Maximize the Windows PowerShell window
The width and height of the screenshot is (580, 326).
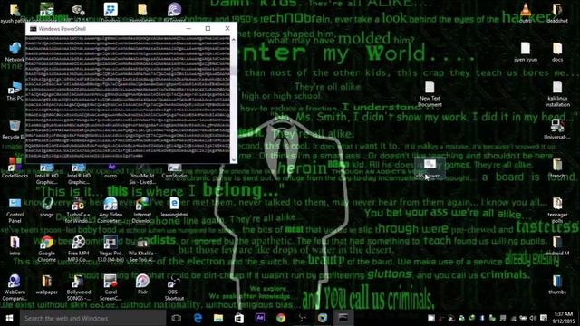coord(208,28)
